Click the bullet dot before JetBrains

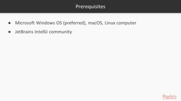click(x=9, y=32)
